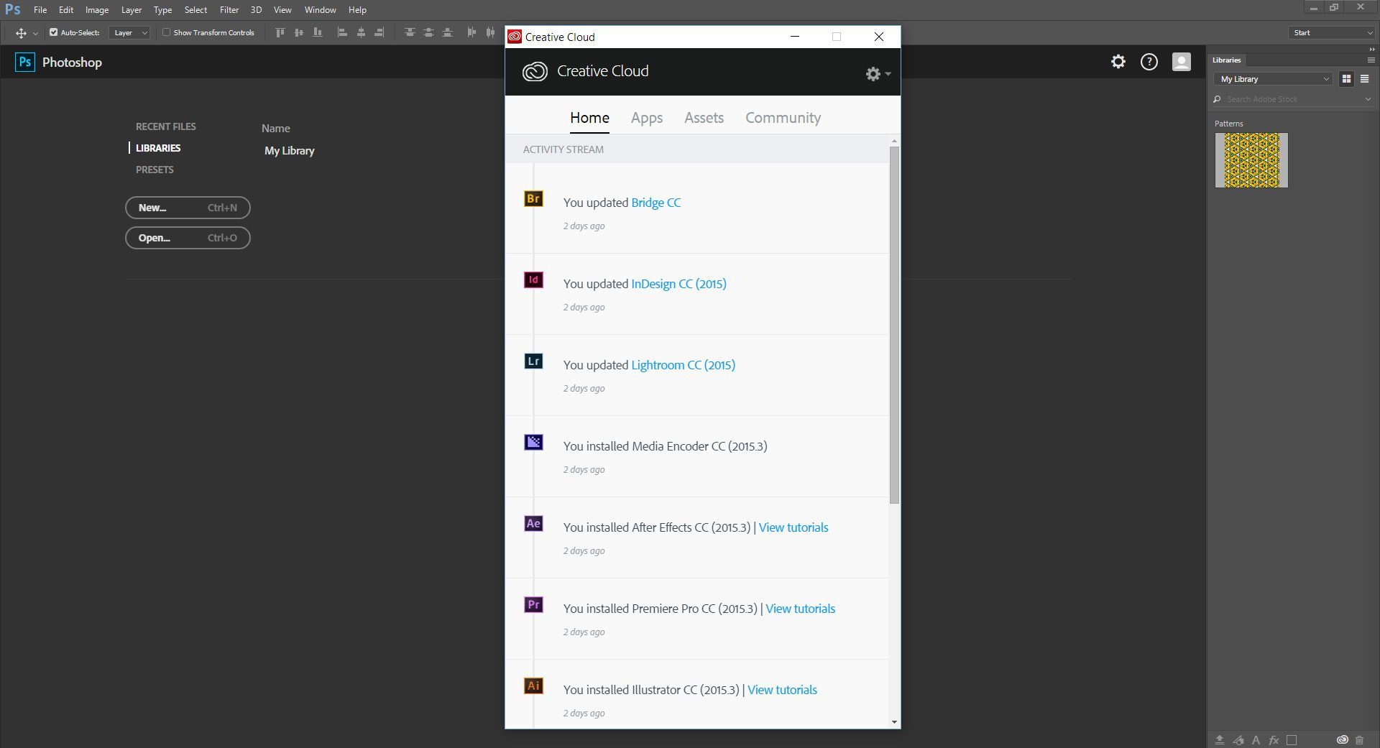Open the Move tool preset picker arrow

coord(35,33)
